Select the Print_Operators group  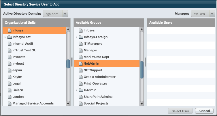pos(107,84)
